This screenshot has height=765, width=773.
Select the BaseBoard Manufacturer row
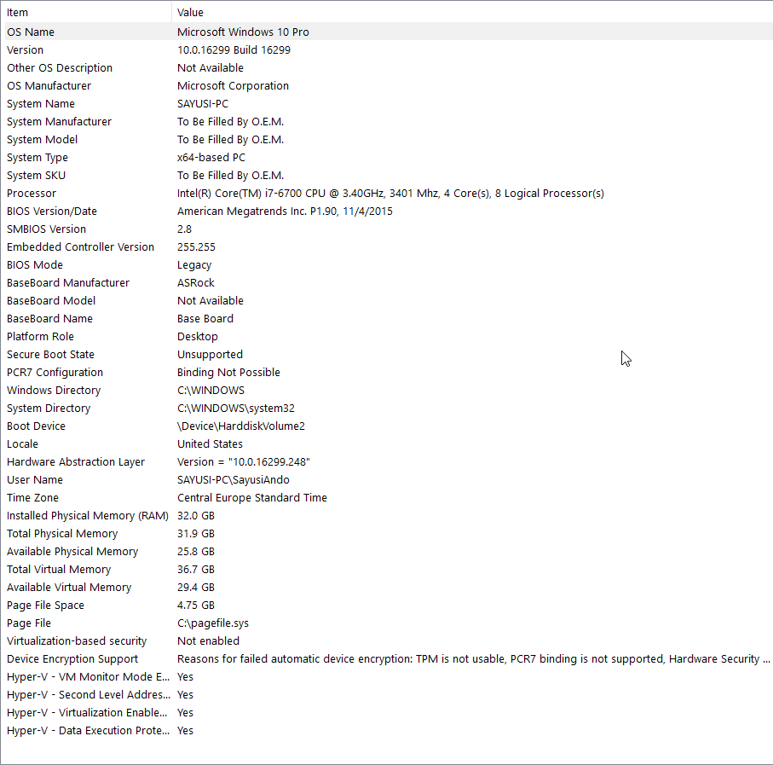[389, 282]
